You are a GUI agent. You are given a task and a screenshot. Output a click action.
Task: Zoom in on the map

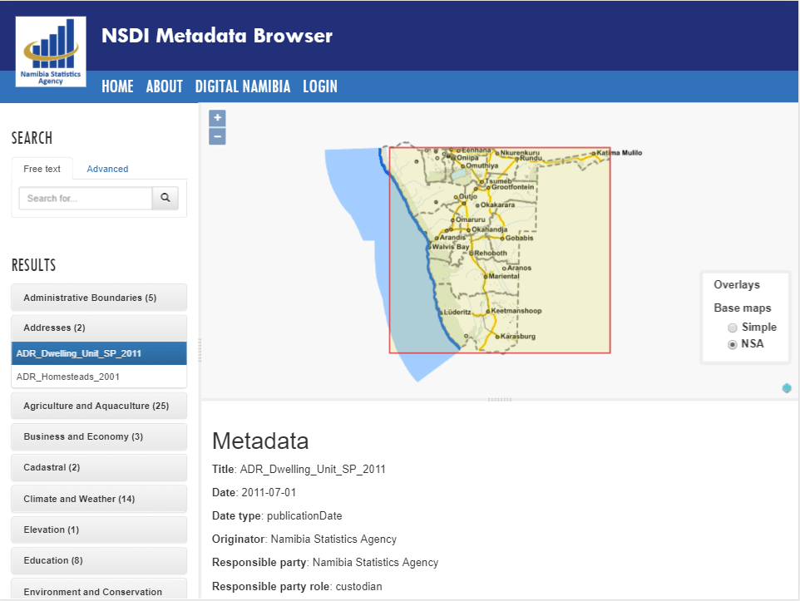[216, 118]
